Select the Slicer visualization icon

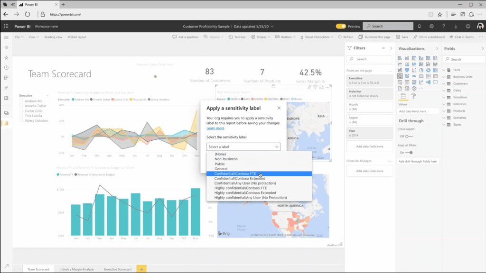tap(400, 82)
